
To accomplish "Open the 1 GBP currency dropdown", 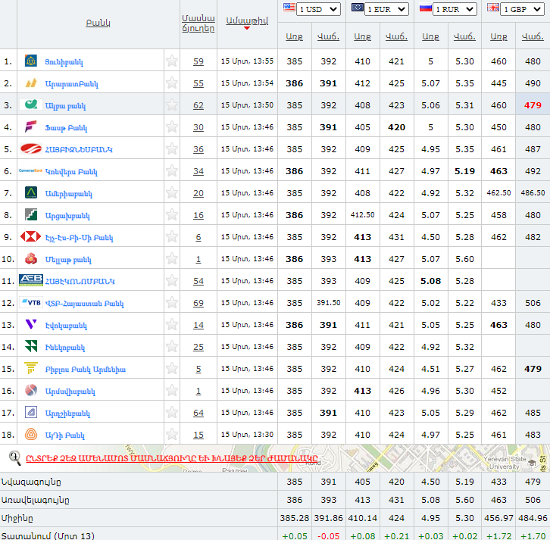I will tap(523, 9).
